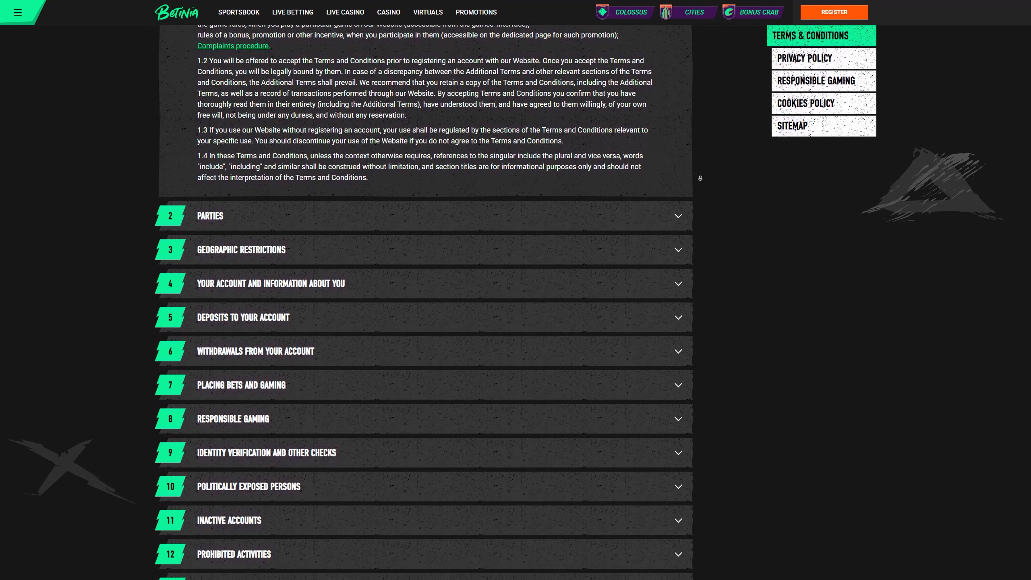This screenshot has height=580, width=1031.
Task: Open the Promotions menu item
Action: (476, 12)
